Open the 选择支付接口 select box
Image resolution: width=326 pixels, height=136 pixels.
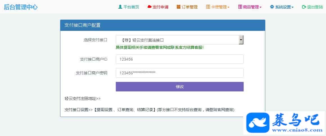[x=179, y=40]
